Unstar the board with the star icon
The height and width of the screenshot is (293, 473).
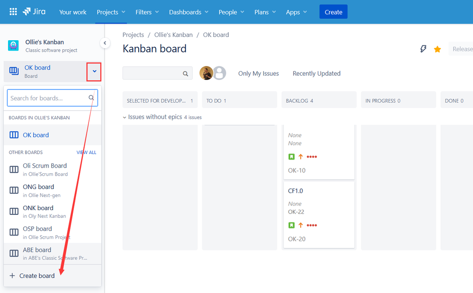point(437,49)
